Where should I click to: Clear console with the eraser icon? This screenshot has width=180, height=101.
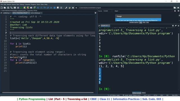coord(175,26)
